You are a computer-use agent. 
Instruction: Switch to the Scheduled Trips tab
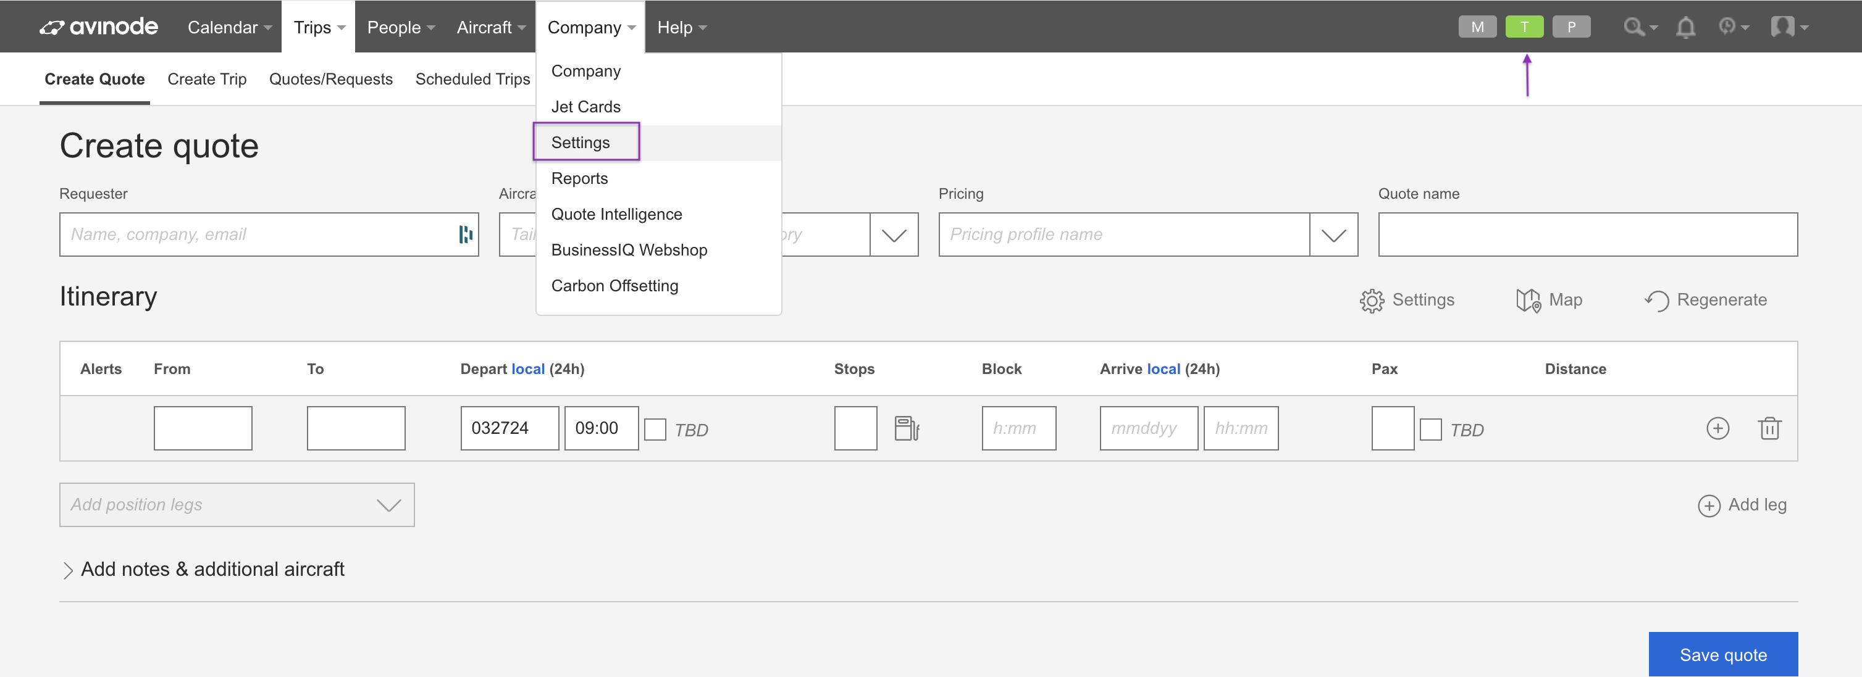point(472,80)
